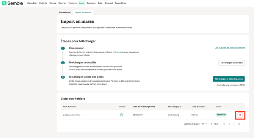The image size is (254, 138).
Task: Open the Contacts menu
Action: 91,3
